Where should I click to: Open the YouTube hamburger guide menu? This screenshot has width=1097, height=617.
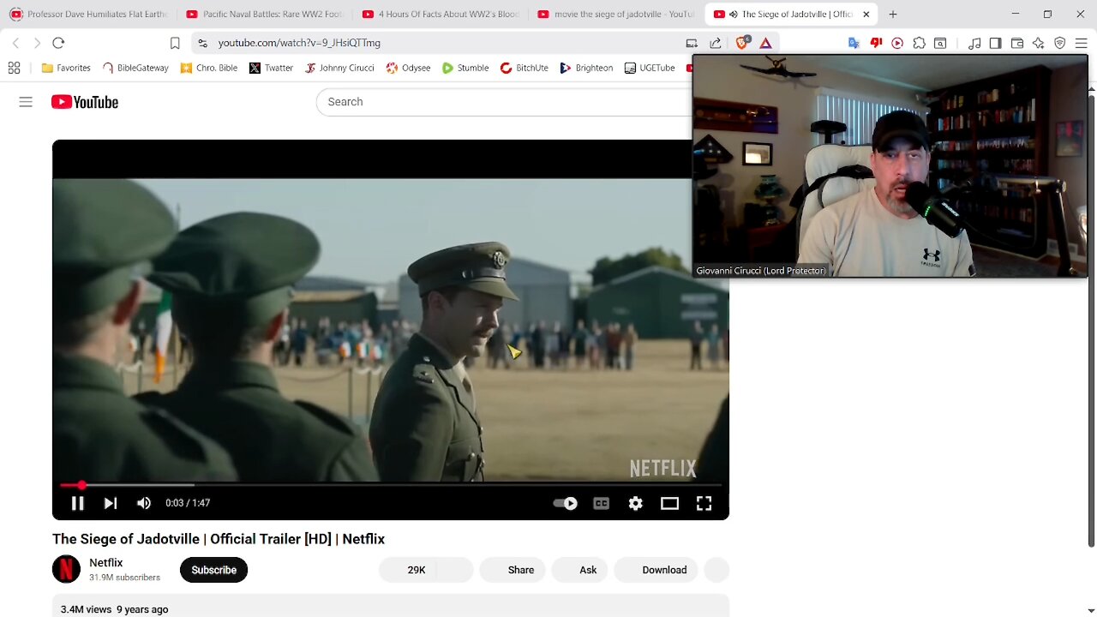[26, 102]
